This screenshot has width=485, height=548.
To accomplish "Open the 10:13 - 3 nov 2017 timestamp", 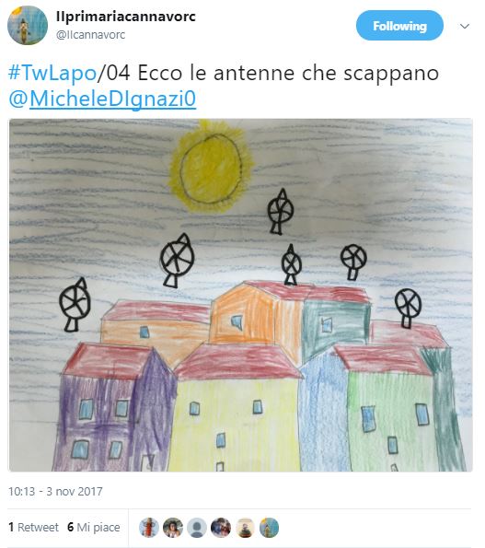I will [x=55, y=492].
